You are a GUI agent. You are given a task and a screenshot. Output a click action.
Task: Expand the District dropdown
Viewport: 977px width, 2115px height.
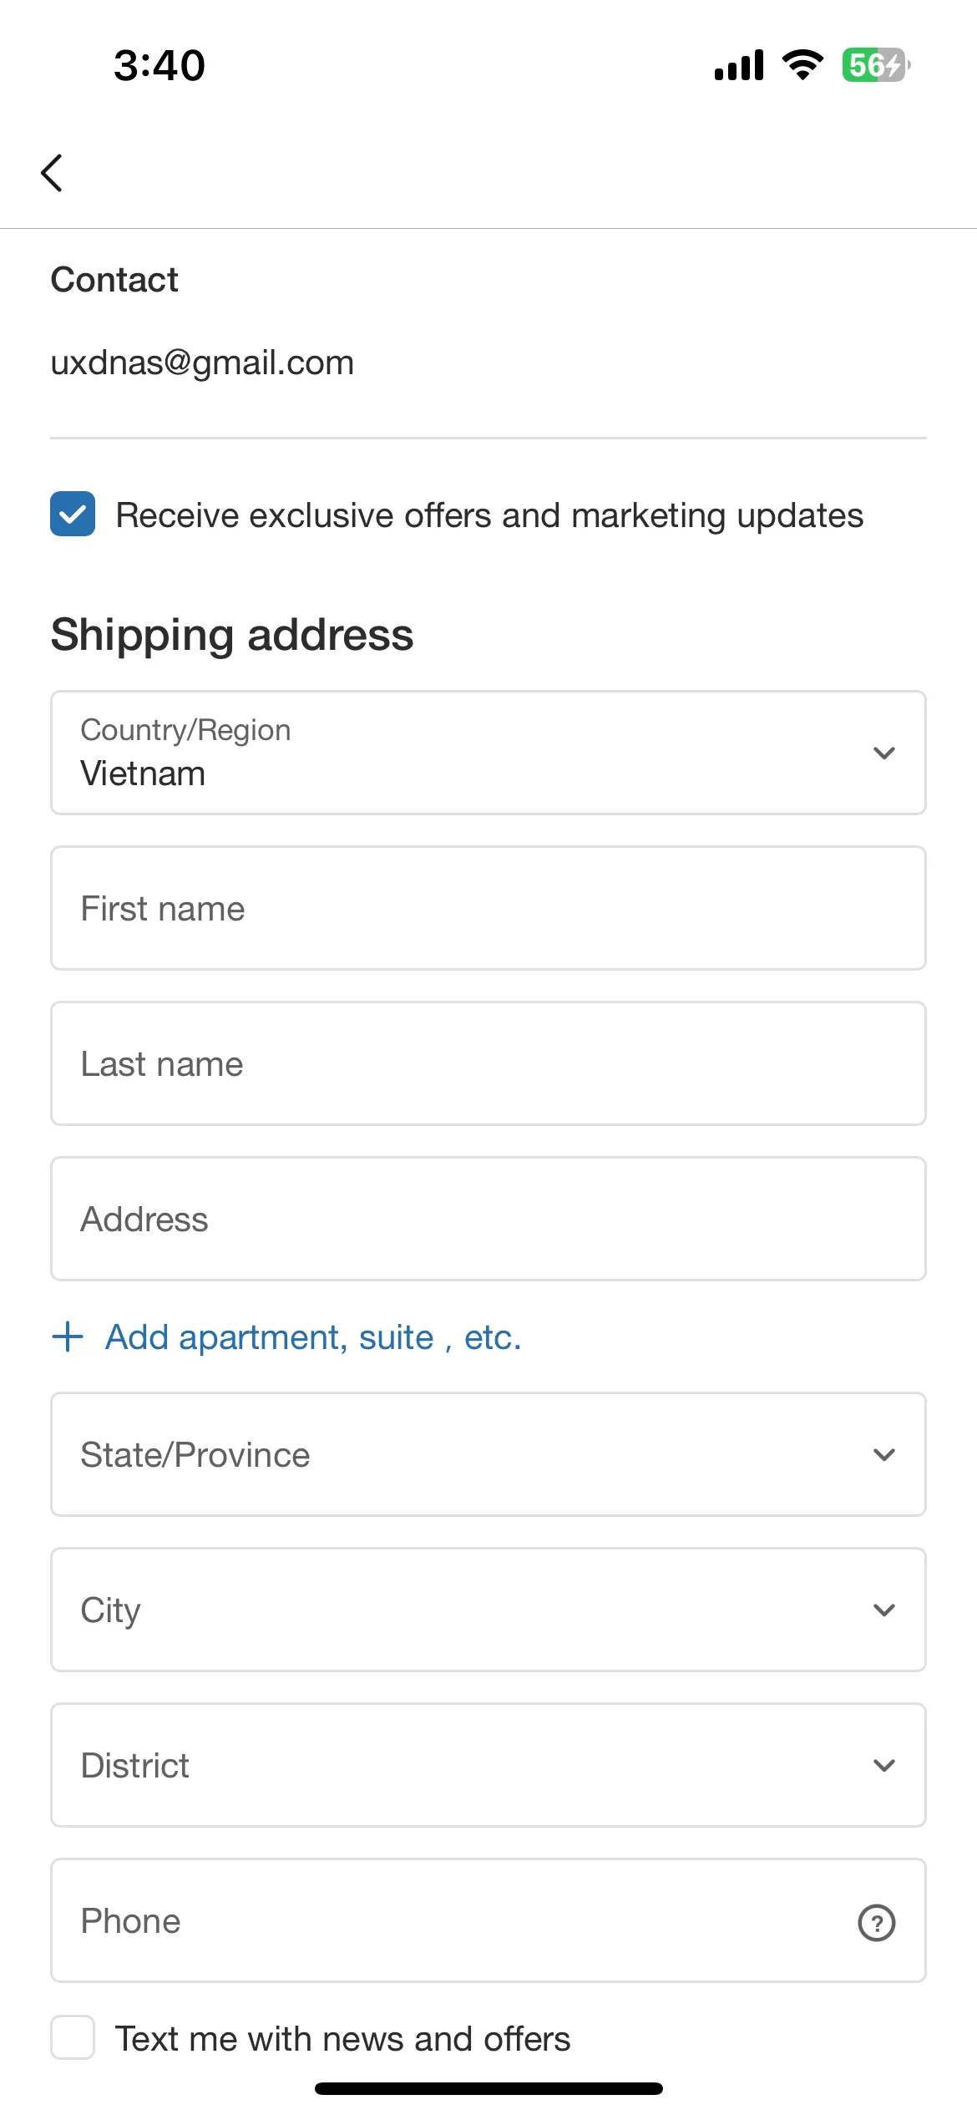(488, 1765)
